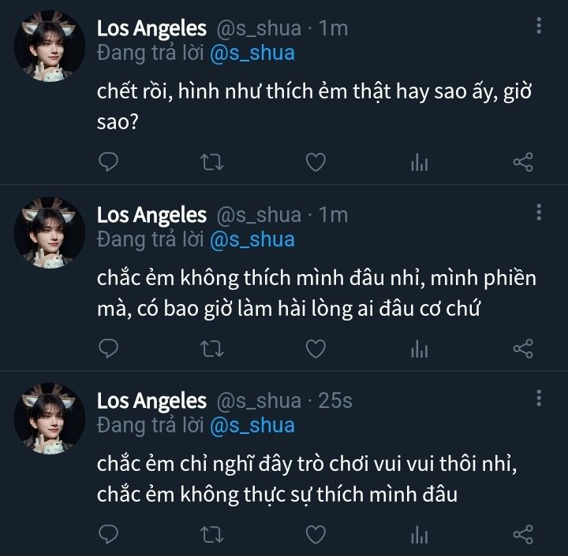Open more options for the 25s tweet
Screen dimensions: 568x556
[539, 398]
